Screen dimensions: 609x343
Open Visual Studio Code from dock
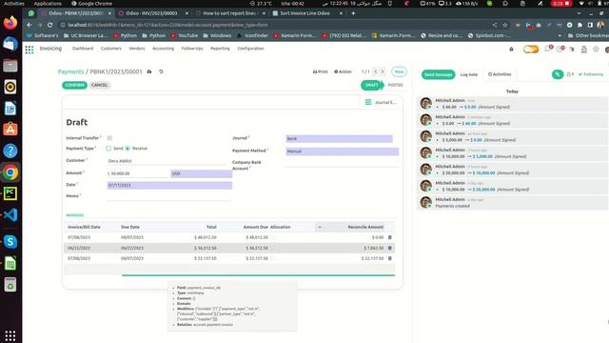[10, 214]
